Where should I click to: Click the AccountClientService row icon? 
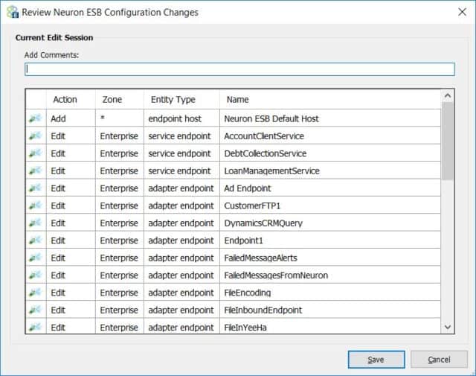coord(35,136)
